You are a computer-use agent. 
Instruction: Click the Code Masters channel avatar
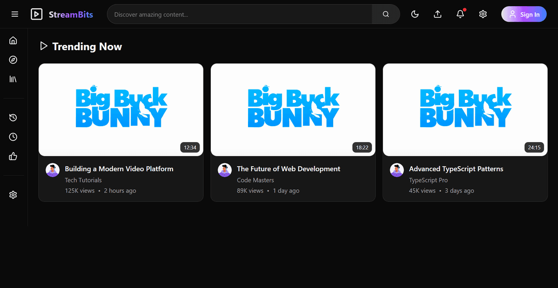[x=225, y=170]
